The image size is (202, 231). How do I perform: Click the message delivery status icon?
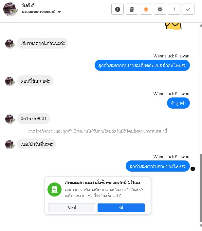(x=193, y=169)
